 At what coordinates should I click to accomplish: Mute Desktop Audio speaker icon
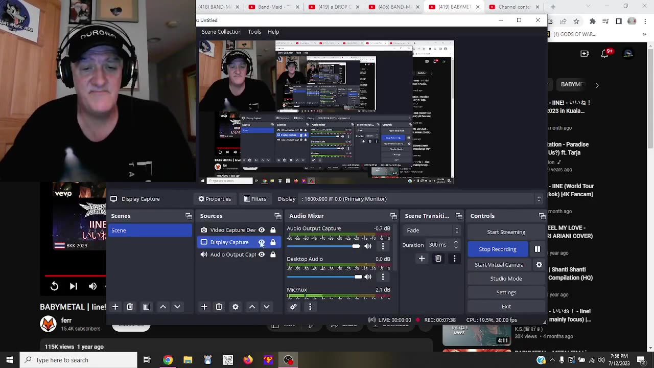[x=368, y=277]
